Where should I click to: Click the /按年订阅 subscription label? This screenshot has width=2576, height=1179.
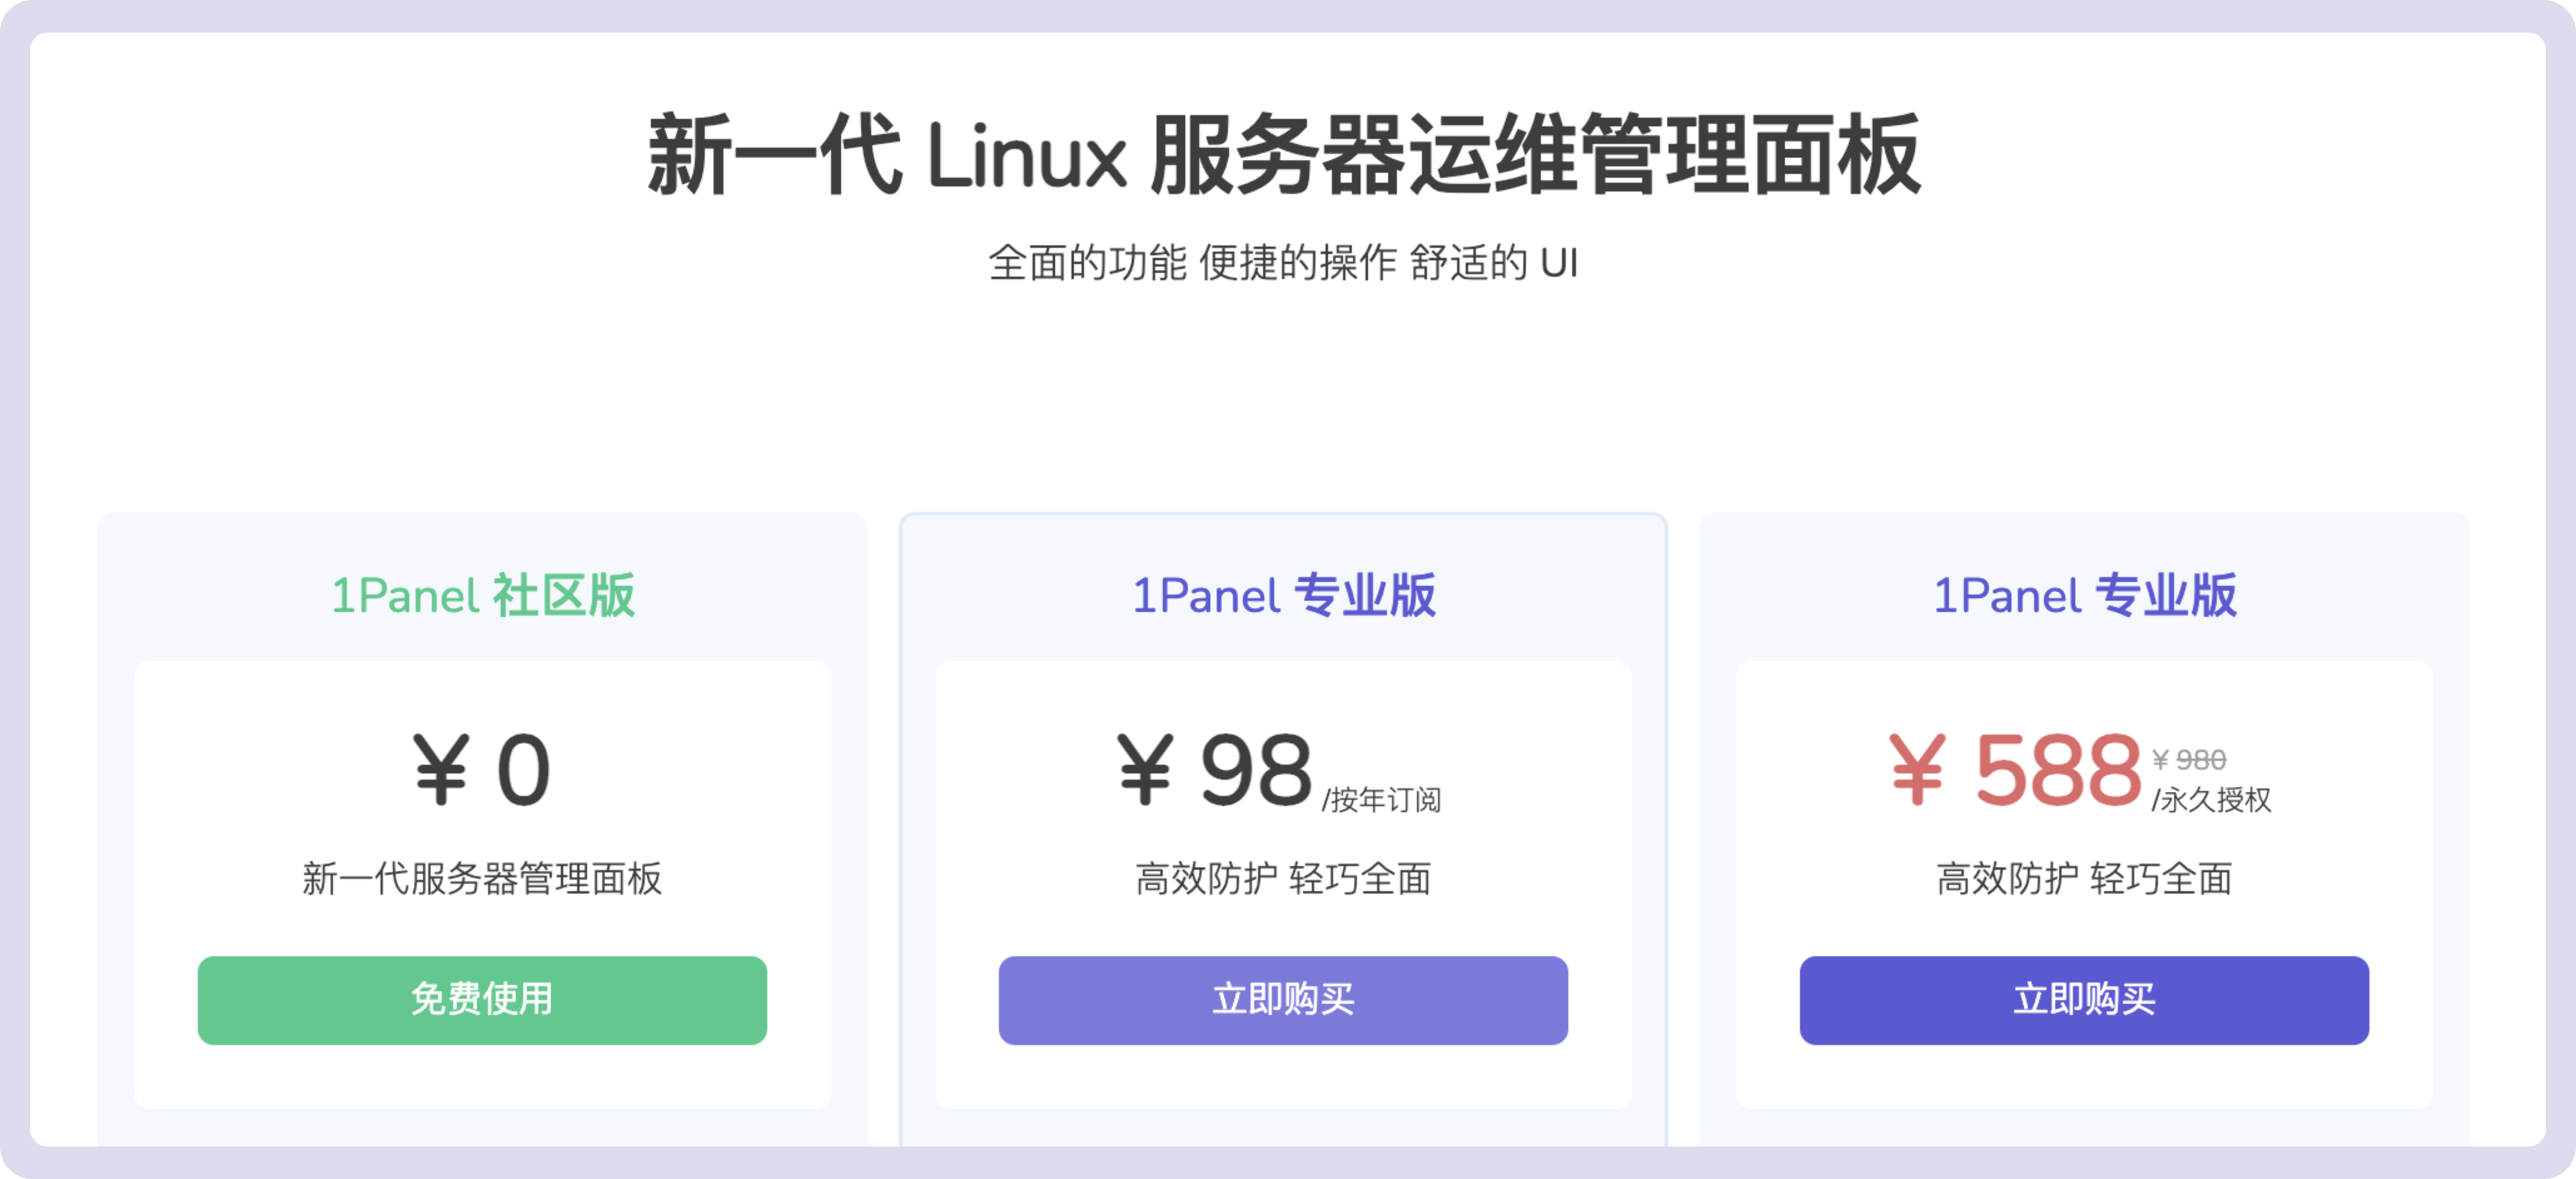pos(1381,800)
